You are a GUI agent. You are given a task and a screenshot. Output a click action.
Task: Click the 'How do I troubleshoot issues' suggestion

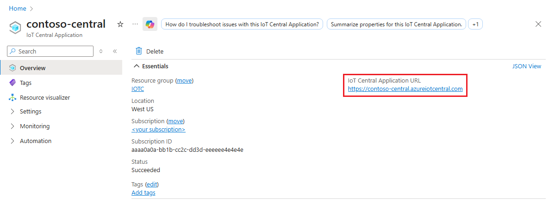tap(242, 24)
